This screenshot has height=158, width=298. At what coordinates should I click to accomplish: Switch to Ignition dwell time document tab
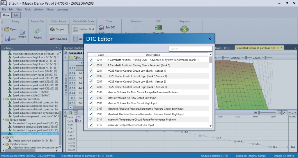coord(74,48)
